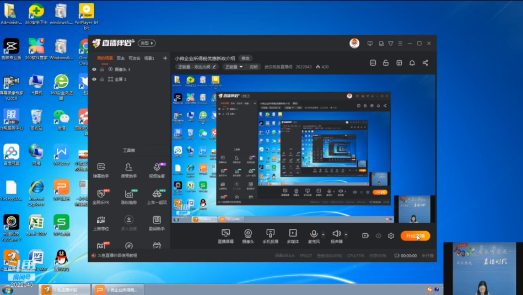The width and height of the screenshot is (523, 295).
Task: Open the skin shirt icon in title bar
Action: coord(391,44)
